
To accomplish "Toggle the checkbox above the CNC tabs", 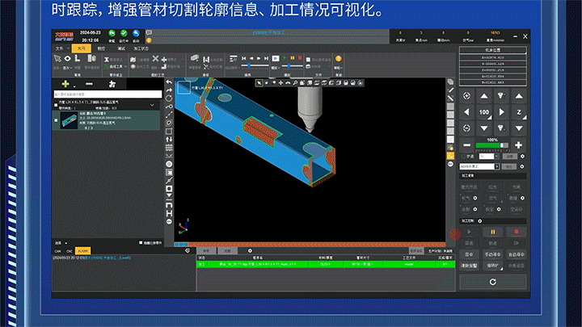I will (141, 243).
